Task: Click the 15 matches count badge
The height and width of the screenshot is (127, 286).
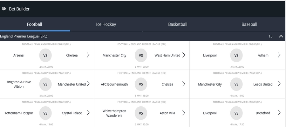Action: point(270,36)
